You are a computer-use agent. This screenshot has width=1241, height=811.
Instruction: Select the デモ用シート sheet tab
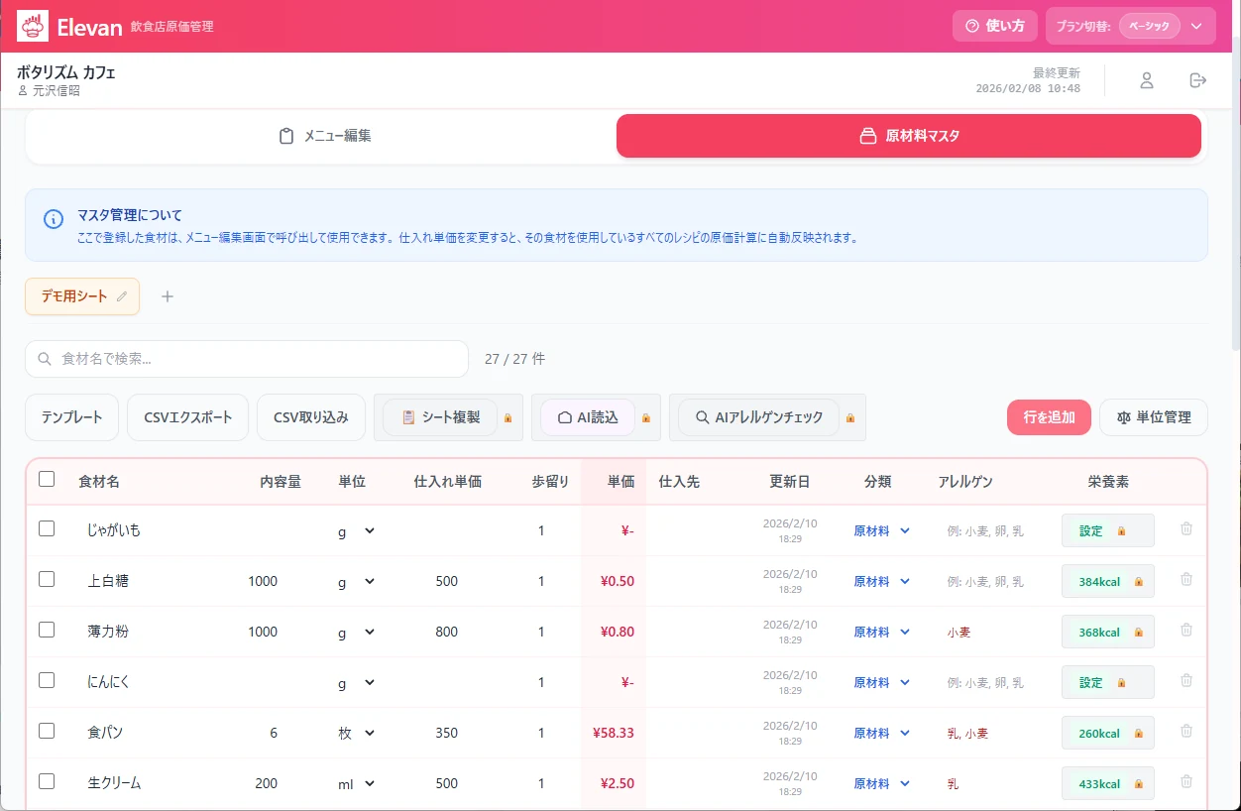pos(82,296)
